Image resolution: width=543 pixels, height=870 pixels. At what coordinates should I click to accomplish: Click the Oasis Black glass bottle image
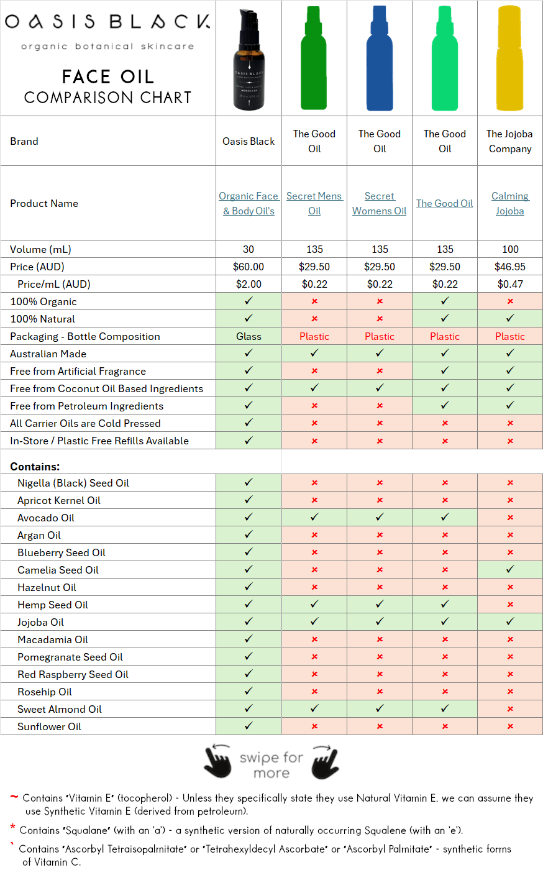(x=249, y=60)
